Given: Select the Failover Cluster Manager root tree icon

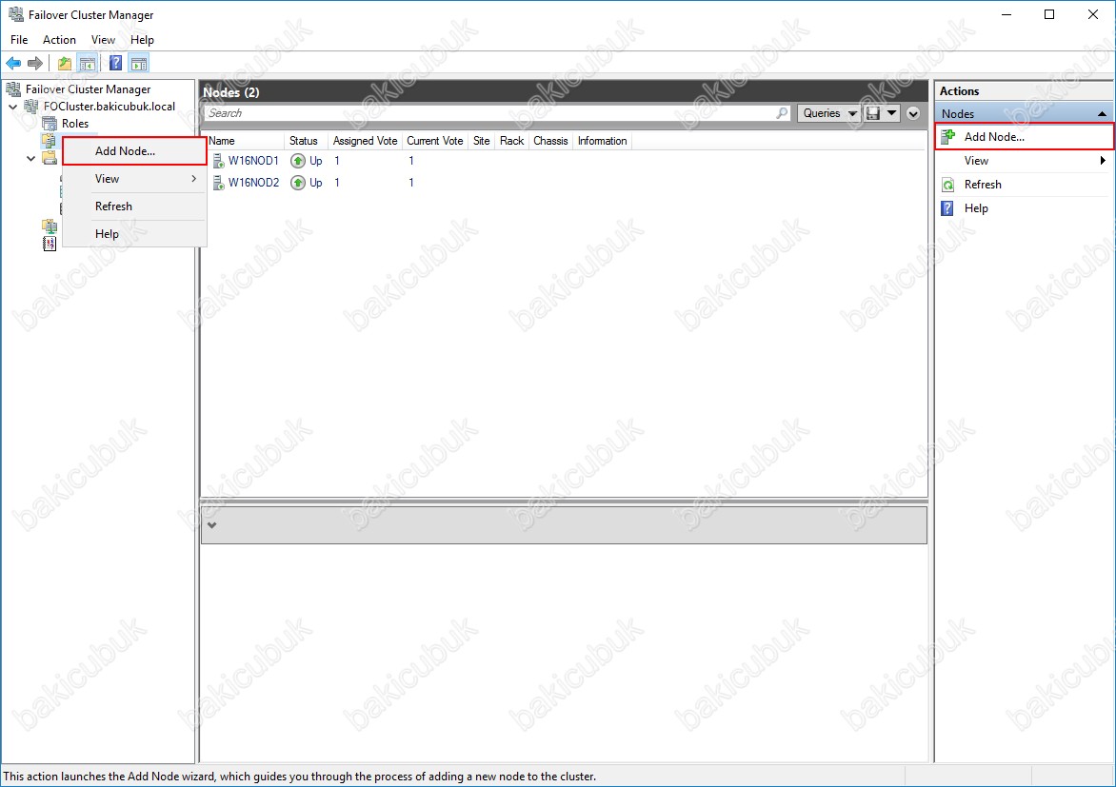Looking at the screenshot, I should coord(13,89).
